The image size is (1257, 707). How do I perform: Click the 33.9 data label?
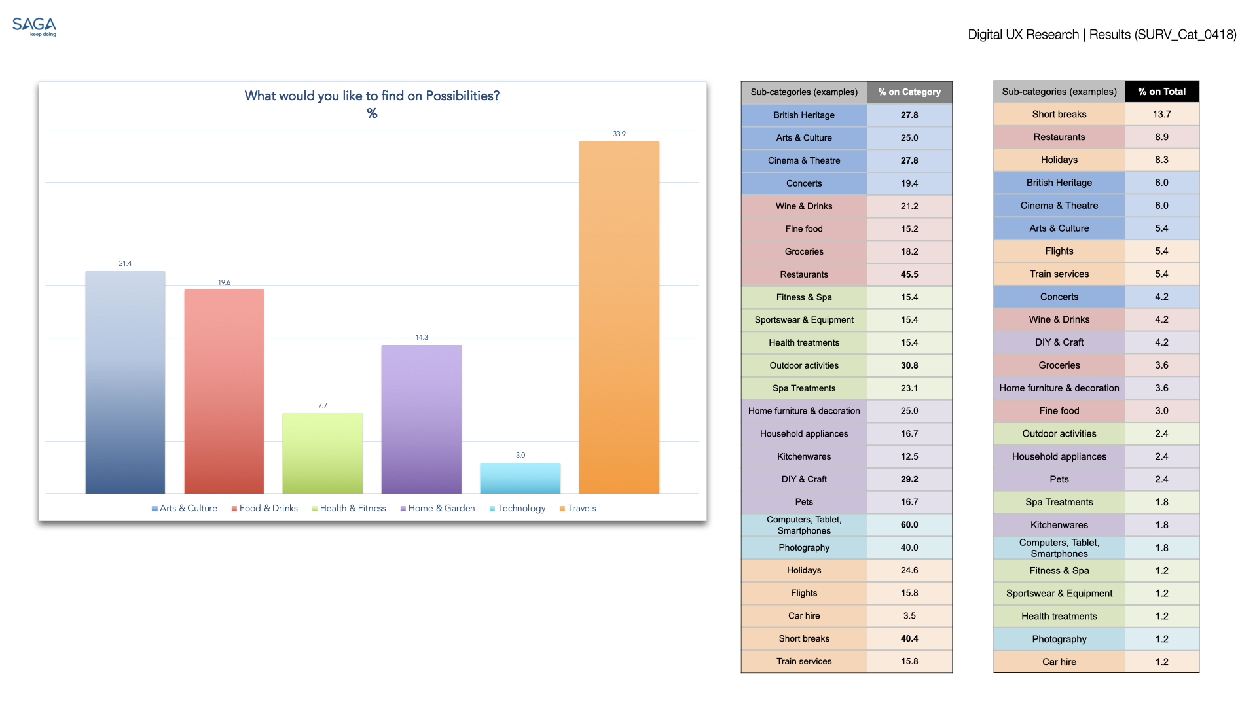pyautogui.click(x=619, y=134)
